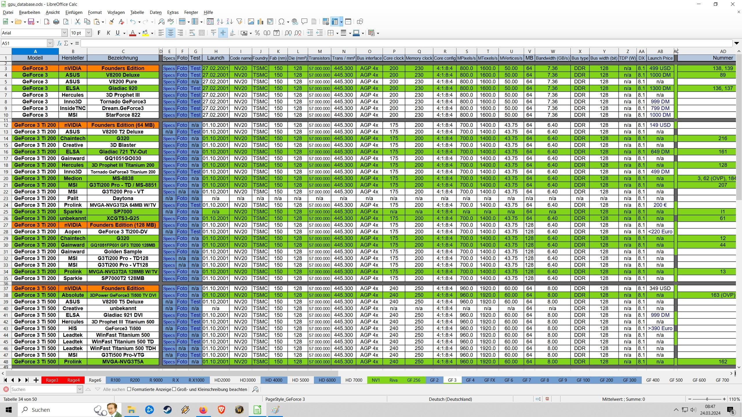Format as date calendar icon
The image size is (742, 417).
coord(277,33)
